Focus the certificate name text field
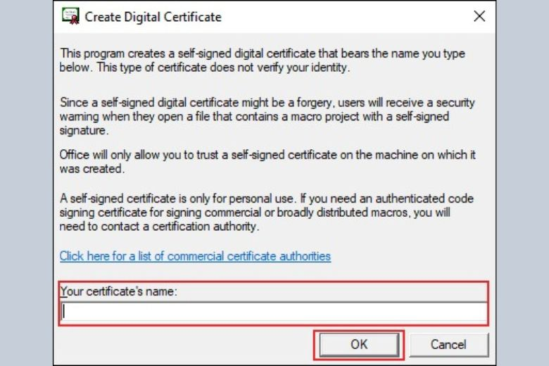 274,312
